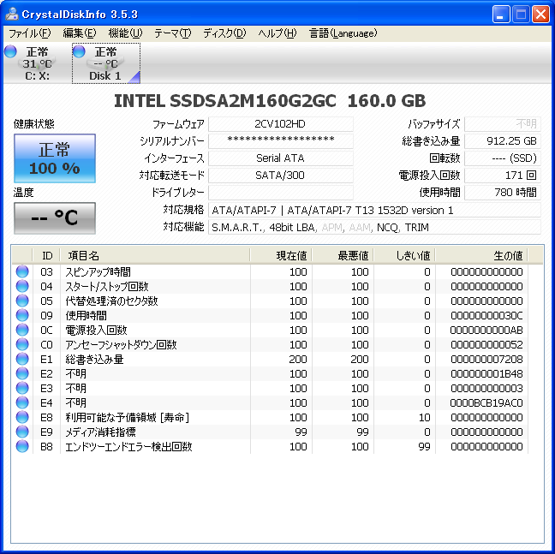Click the Serial ATA interface field
The width and height of the screenshot is (555, 554).
click(280, 158)
